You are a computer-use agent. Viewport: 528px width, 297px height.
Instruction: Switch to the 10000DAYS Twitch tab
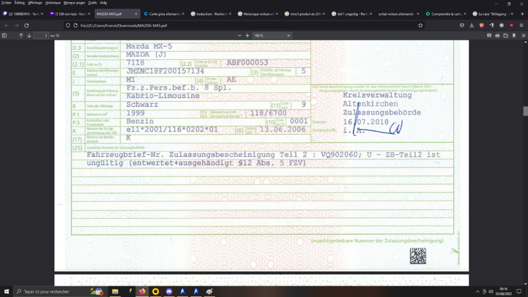click(x=23, y=14)
